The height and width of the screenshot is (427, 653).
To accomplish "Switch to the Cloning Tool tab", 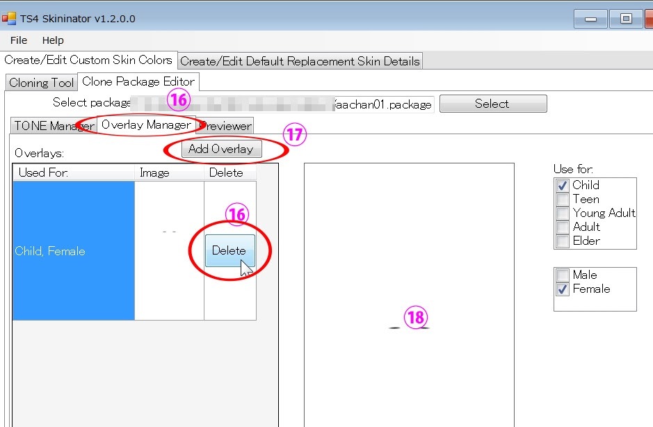I will click(x=41, y=83).
